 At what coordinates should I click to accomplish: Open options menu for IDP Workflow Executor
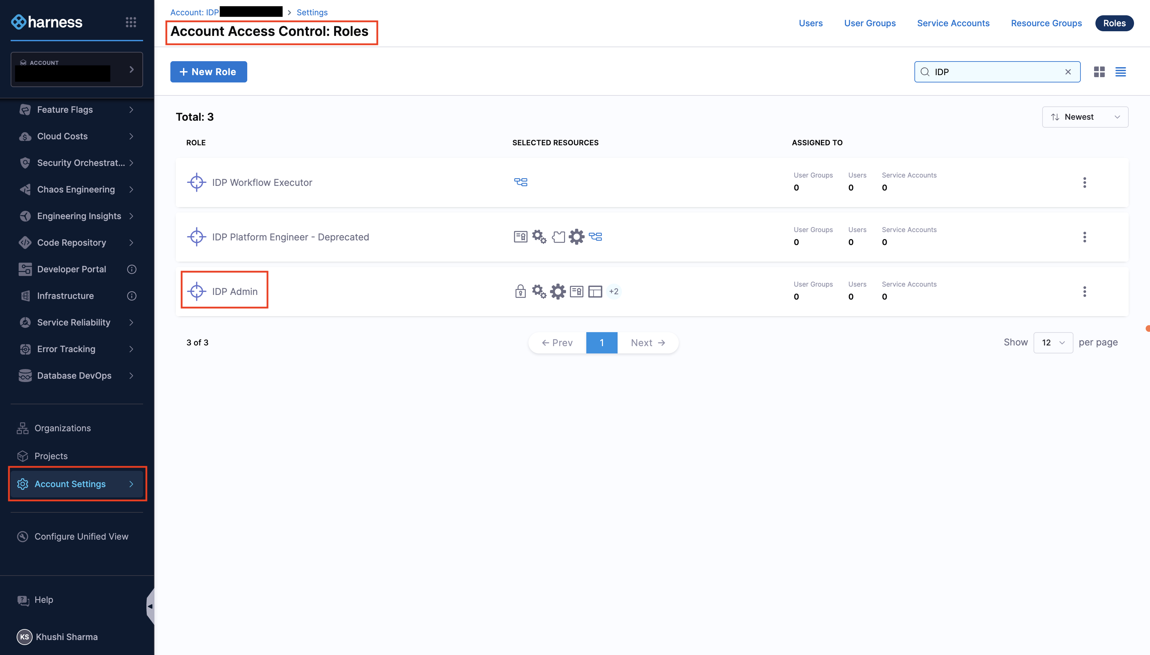point(1084,183)
